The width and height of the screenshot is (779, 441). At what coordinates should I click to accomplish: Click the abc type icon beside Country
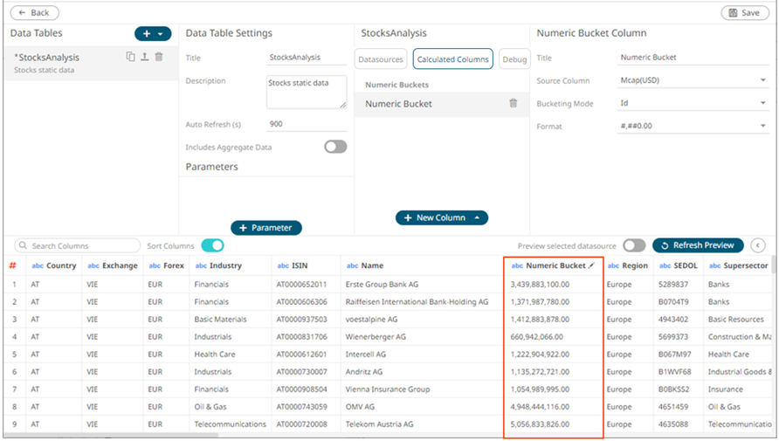[38, 265]
